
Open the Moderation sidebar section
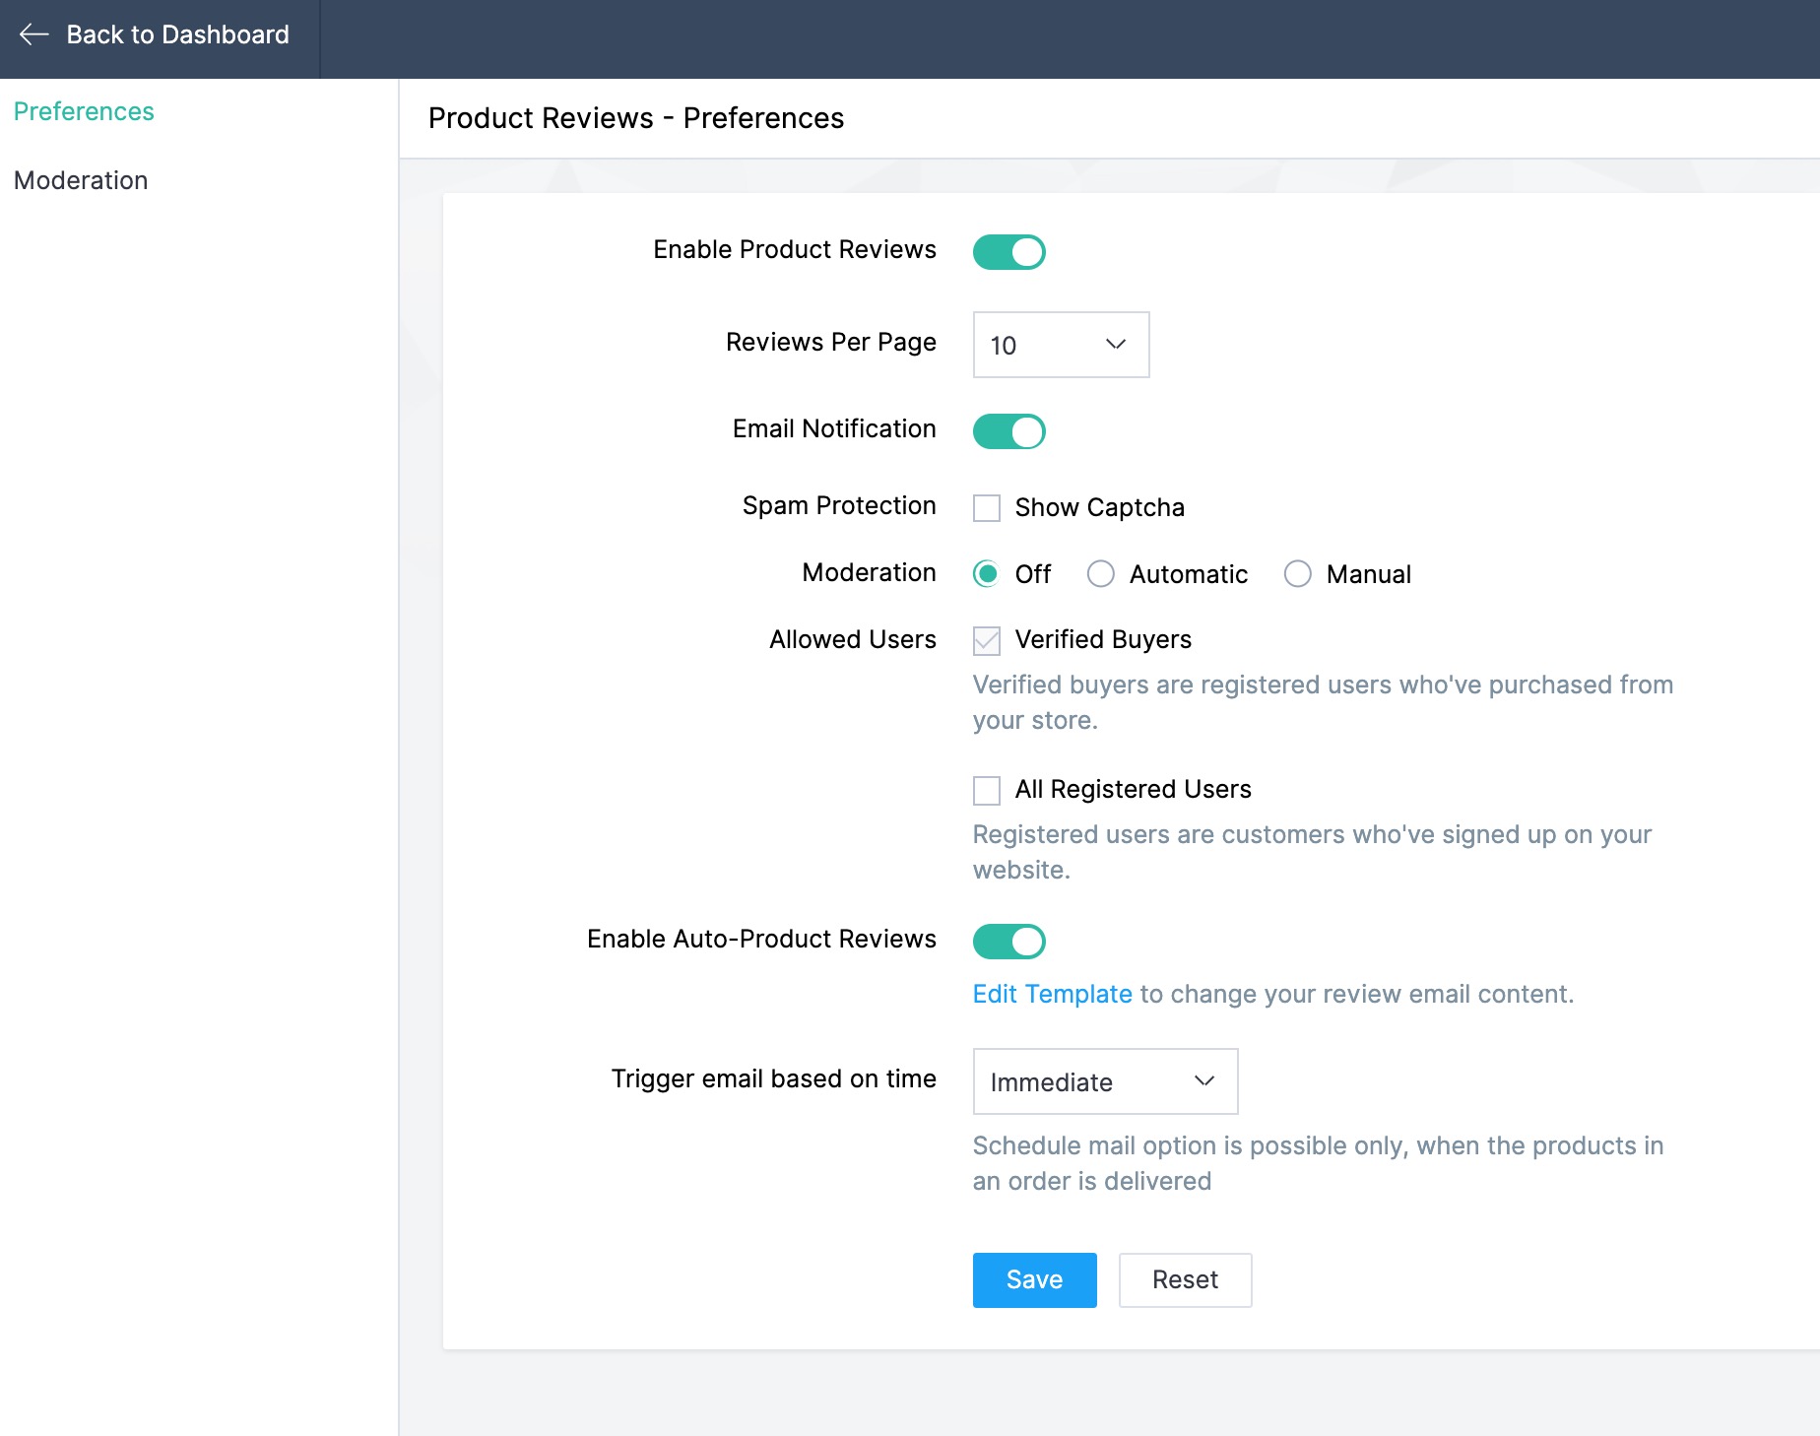[81, 181]
